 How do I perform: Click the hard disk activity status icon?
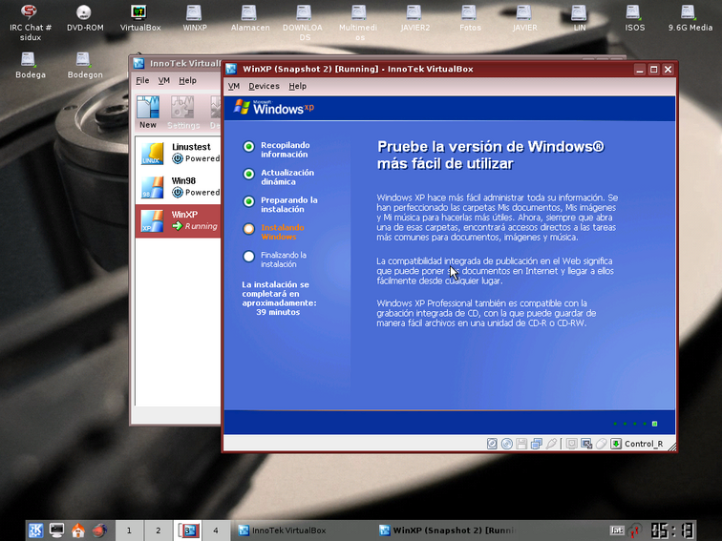[x=492, y=444]
